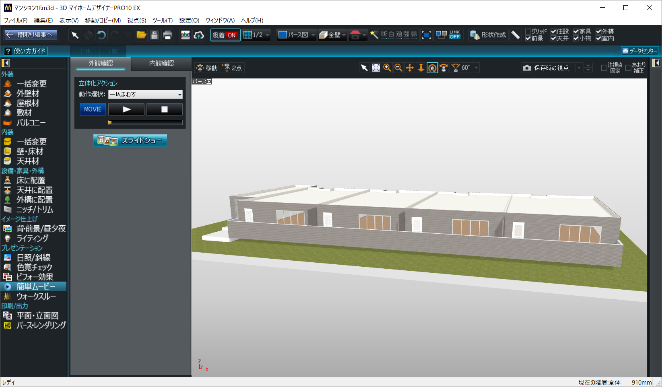Switch to the 内観確認 tab
The width and height of the screenshot is (662, 387).
[x=161, y=63]
